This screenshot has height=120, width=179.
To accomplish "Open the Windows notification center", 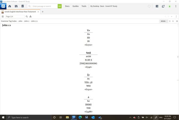I will pos(175,117).
